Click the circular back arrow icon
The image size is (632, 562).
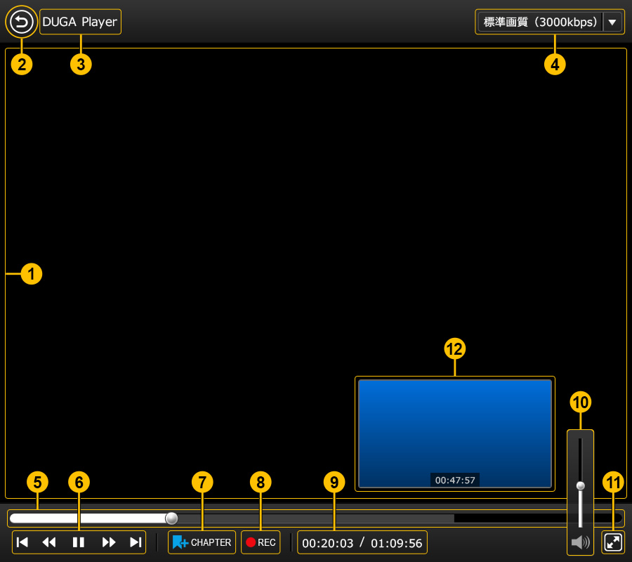21,22
